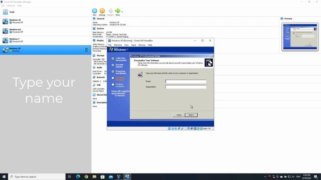Click the Network section icon

click(94, 77)
